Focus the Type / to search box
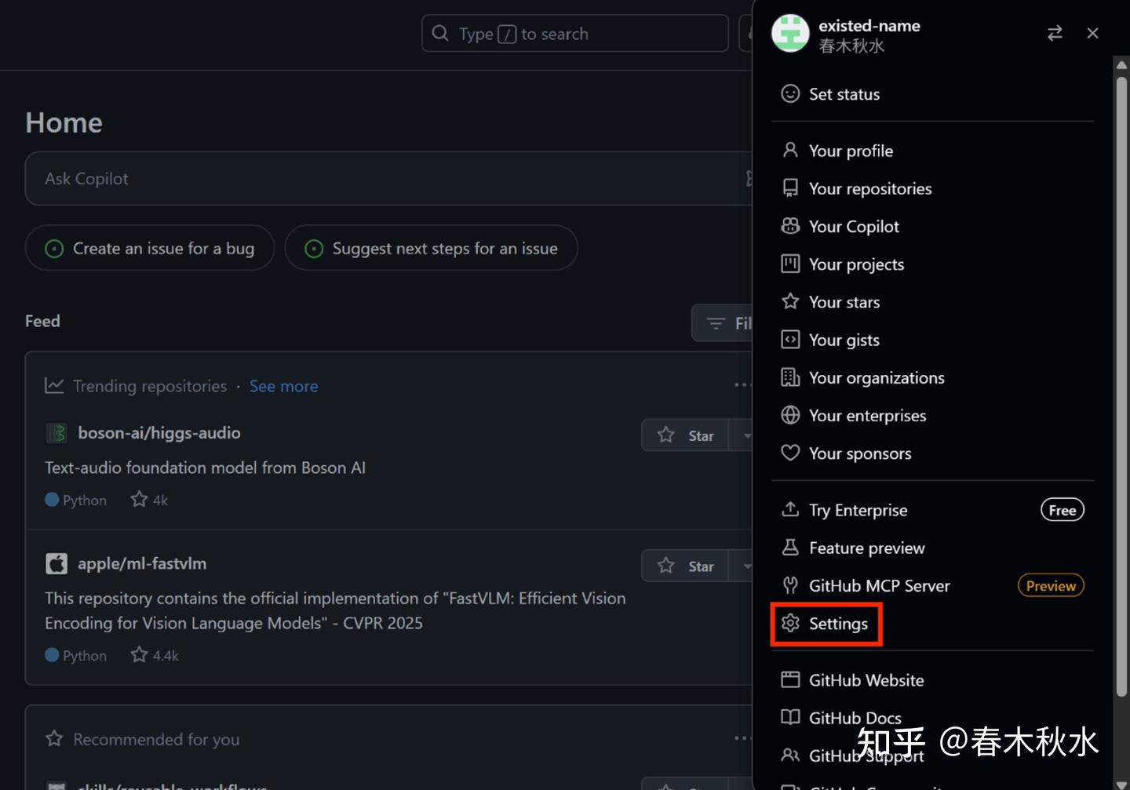This screenshot has width=1130, height=790. coord(575,33)
